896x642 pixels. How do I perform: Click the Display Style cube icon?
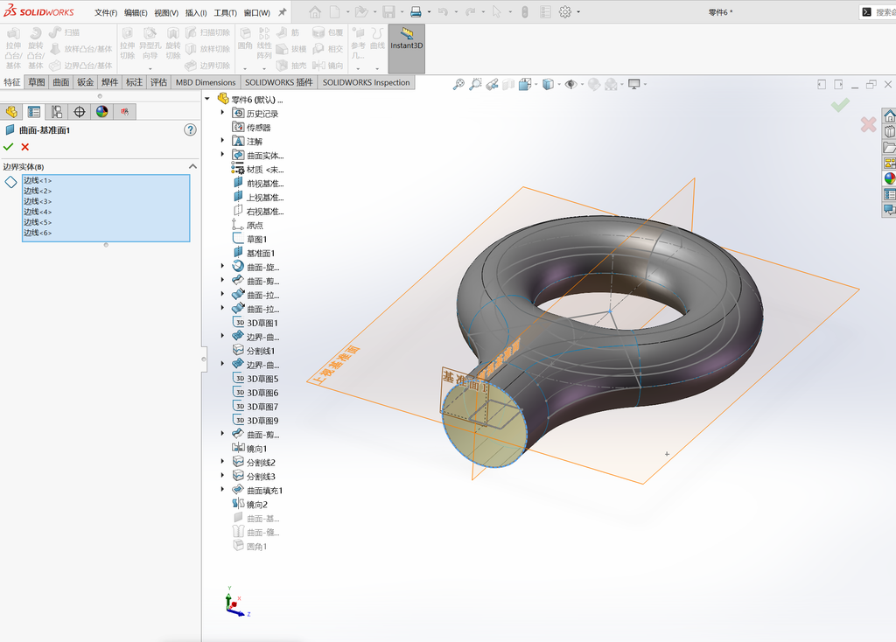point(548,85)
